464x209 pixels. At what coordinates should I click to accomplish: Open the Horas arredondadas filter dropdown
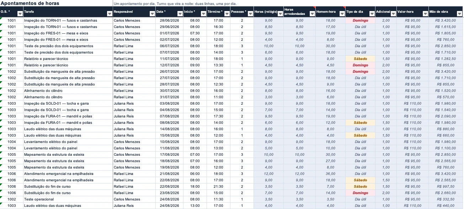[313, 13]
